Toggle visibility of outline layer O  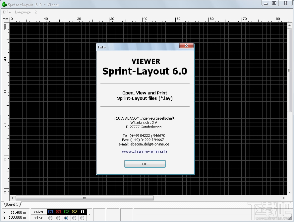click(82, 211)
